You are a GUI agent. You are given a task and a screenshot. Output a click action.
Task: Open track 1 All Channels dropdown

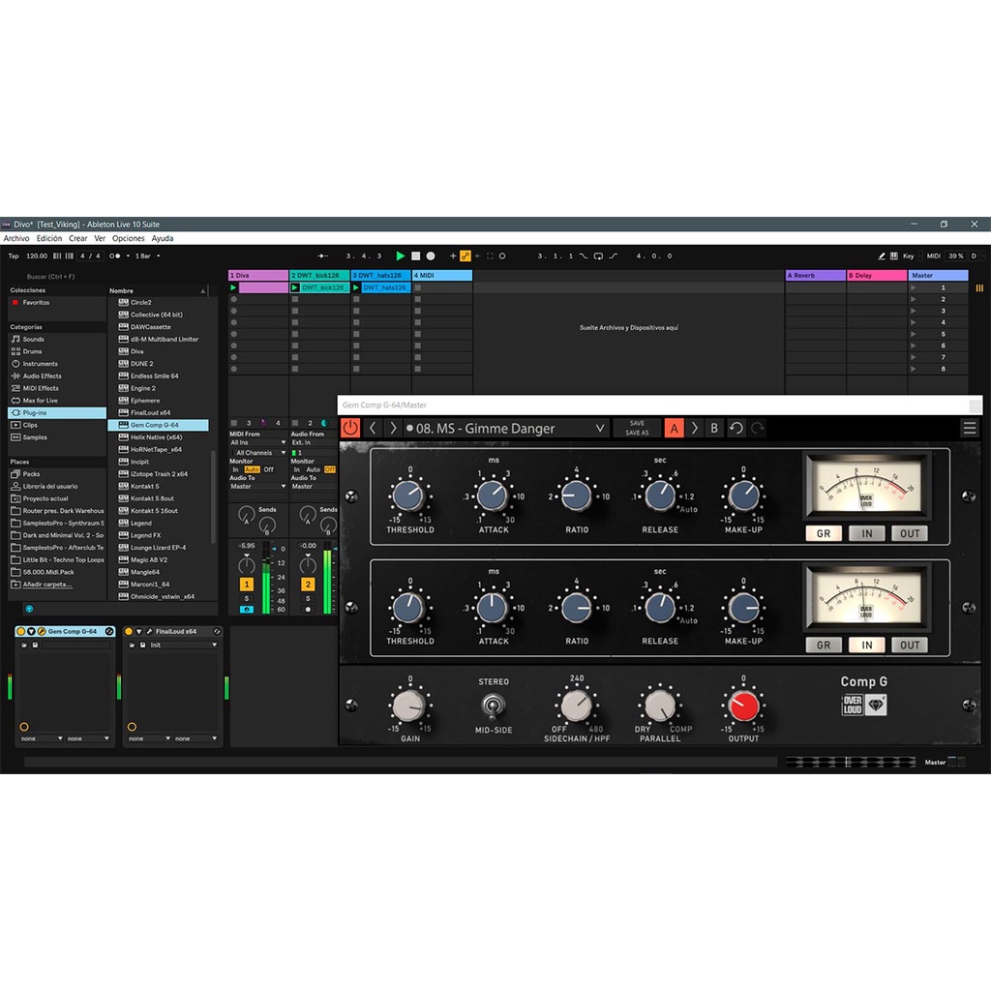click(257, 453)
